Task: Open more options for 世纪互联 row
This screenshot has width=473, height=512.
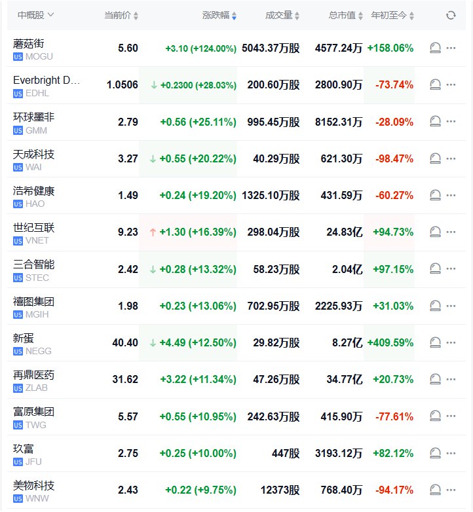Action: point(451,232)
